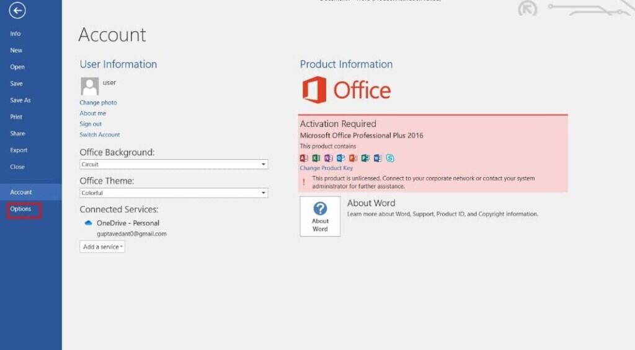Click the Change Product Key link
Viewport: 635px width, 350px height.
(326, 168)
